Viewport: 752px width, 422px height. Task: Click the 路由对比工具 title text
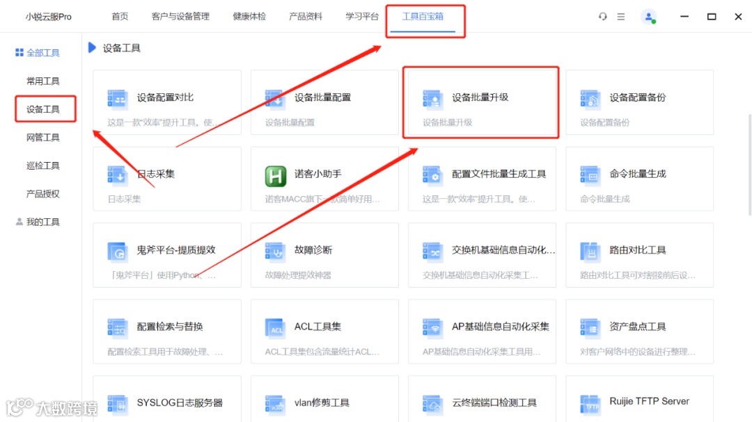637,250
